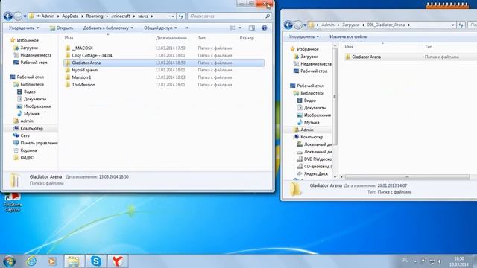This screenshot has width=477, height=268.
Task: Sort by Дата изменения column header
Action: tap(171, 38)
